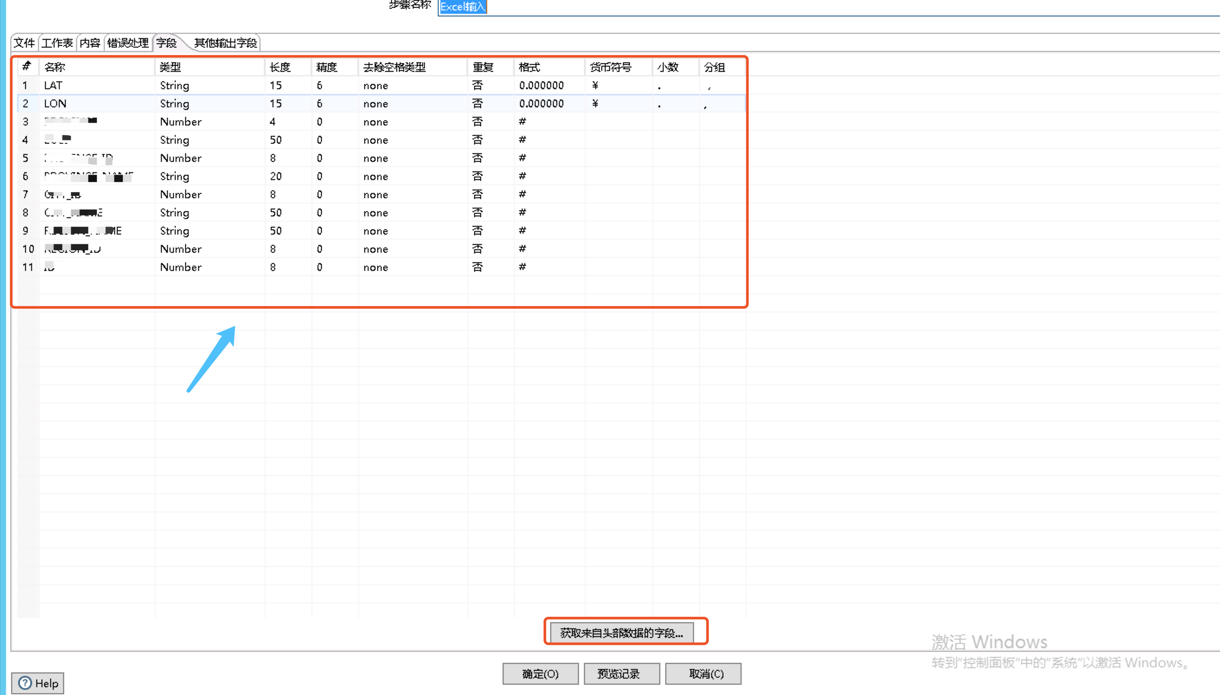Viewport: 1220px width, 695px height.
Task: Open trim type dropdown for LON row
Action: point(375,103)
